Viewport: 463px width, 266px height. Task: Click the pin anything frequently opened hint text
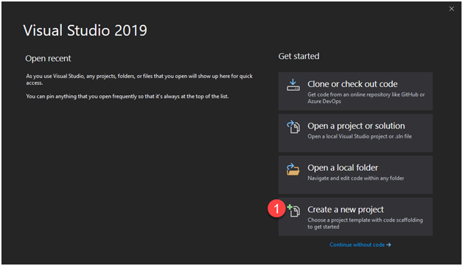coord(128,97)
